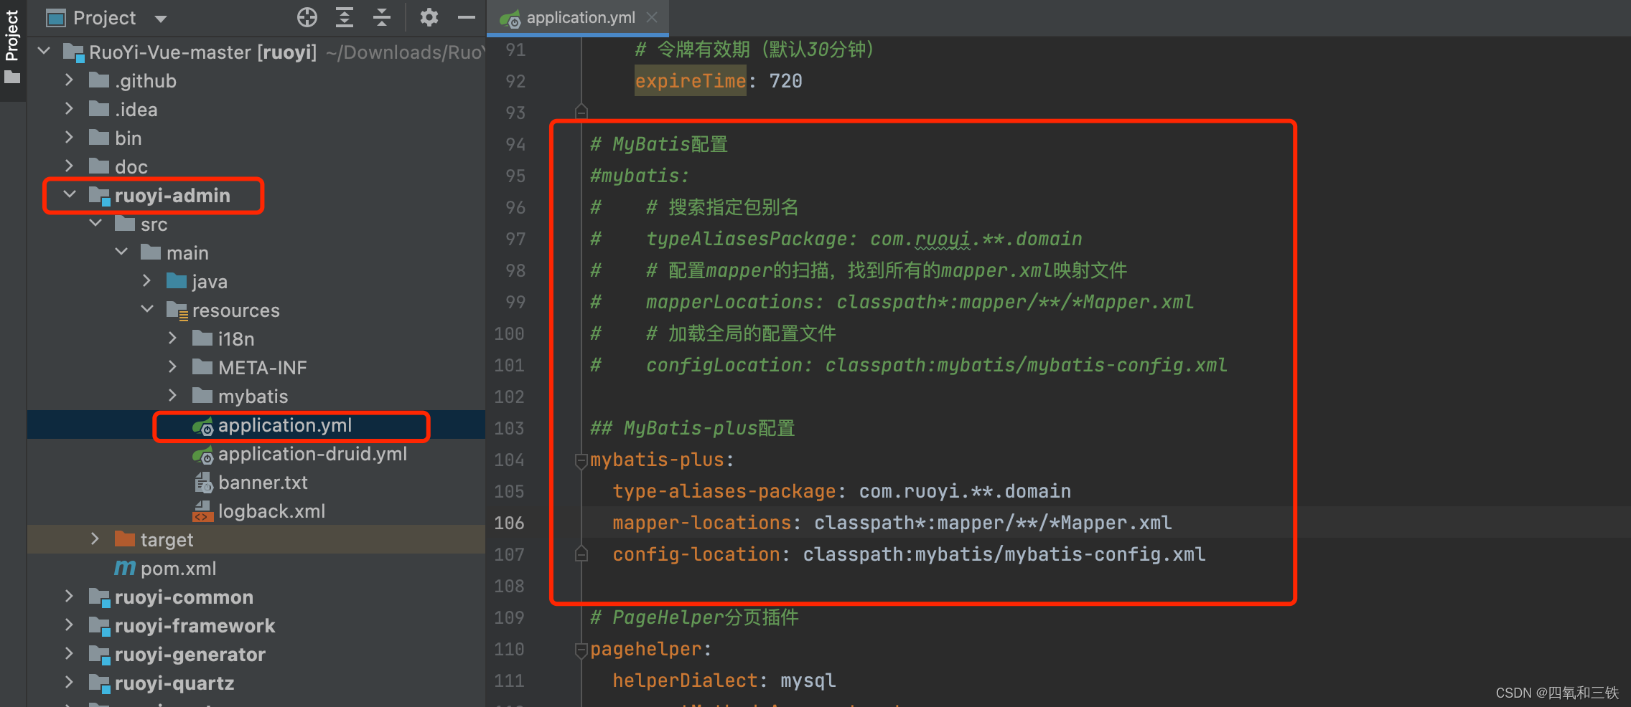Click the Spring icon of application-druid.yml
Screen dimensions: 1631x707
pyautogui.click(x=203, y=455)
